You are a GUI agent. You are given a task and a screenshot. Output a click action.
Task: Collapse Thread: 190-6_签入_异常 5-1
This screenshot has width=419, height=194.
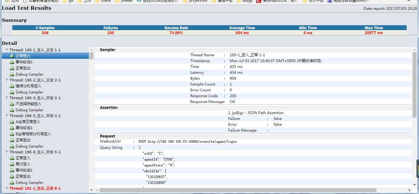pos(7,152)
